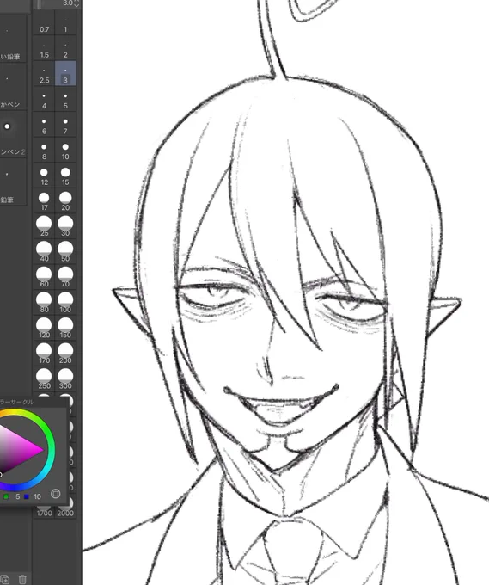Select the sub tool ending in 鉛筆 at bottom

[x=13, y=182]
